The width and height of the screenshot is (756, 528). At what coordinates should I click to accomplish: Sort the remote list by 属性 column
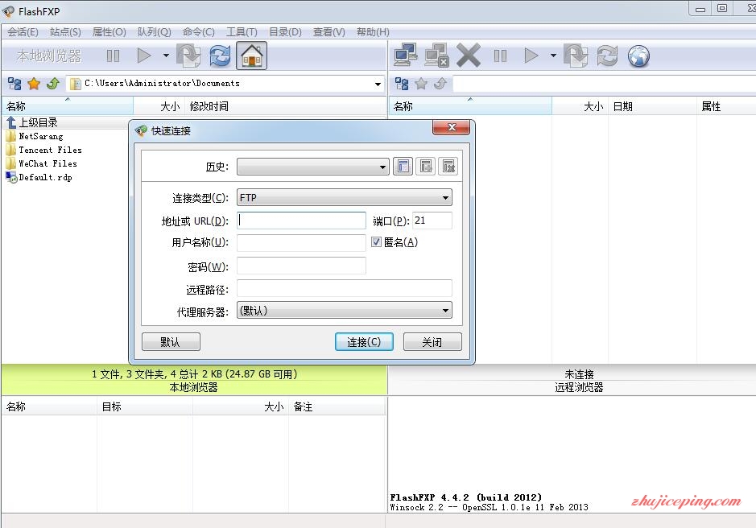pos(726,106)
